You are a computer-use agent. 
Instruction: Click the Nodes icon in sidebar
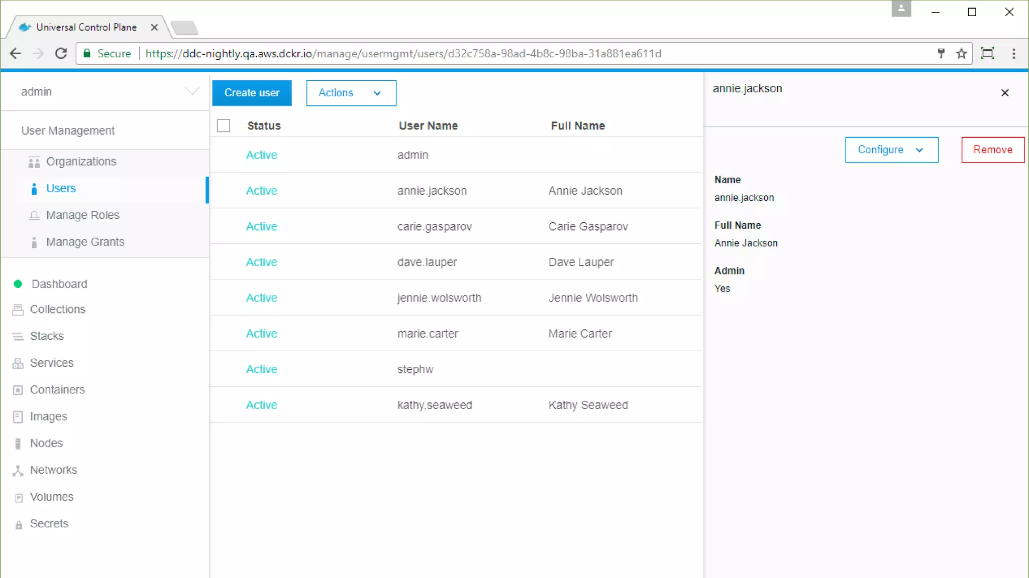[18, 444]
